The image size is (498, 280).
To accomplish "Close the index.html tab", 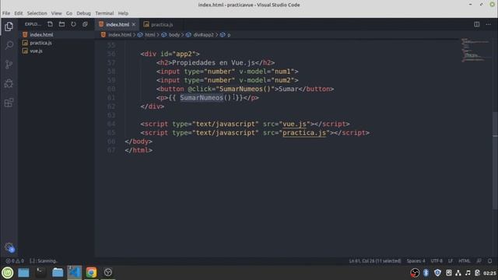I will tap(134, 24).
